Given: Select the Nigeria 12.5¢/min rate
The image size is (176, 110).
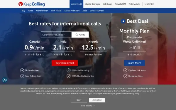Looking at the screenshot, I should 93,47.
